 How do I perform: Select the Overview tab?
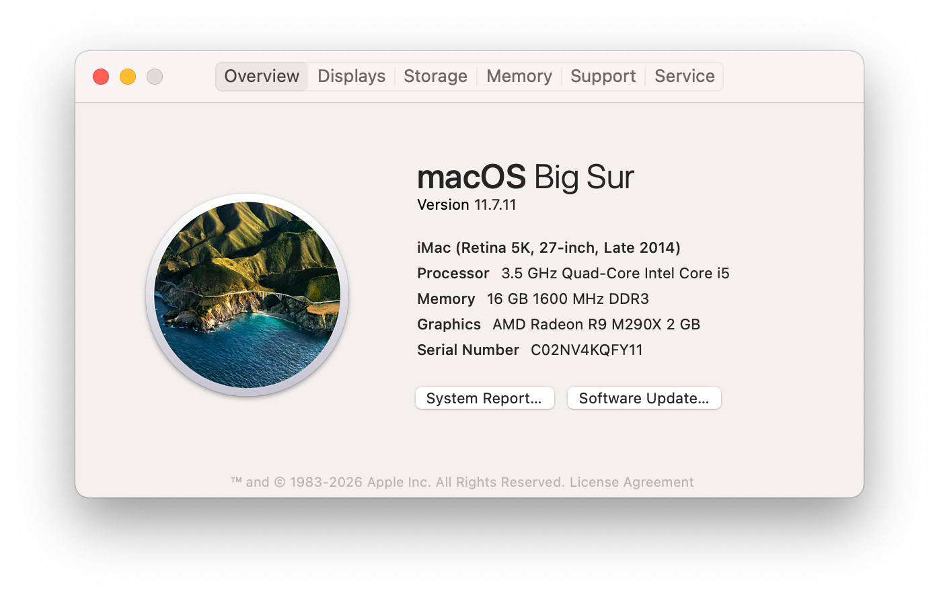click(262, 77)
